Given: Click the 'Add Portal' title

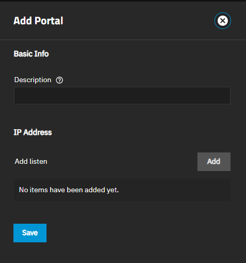Looking at the screenshot, I should [38, 21].
